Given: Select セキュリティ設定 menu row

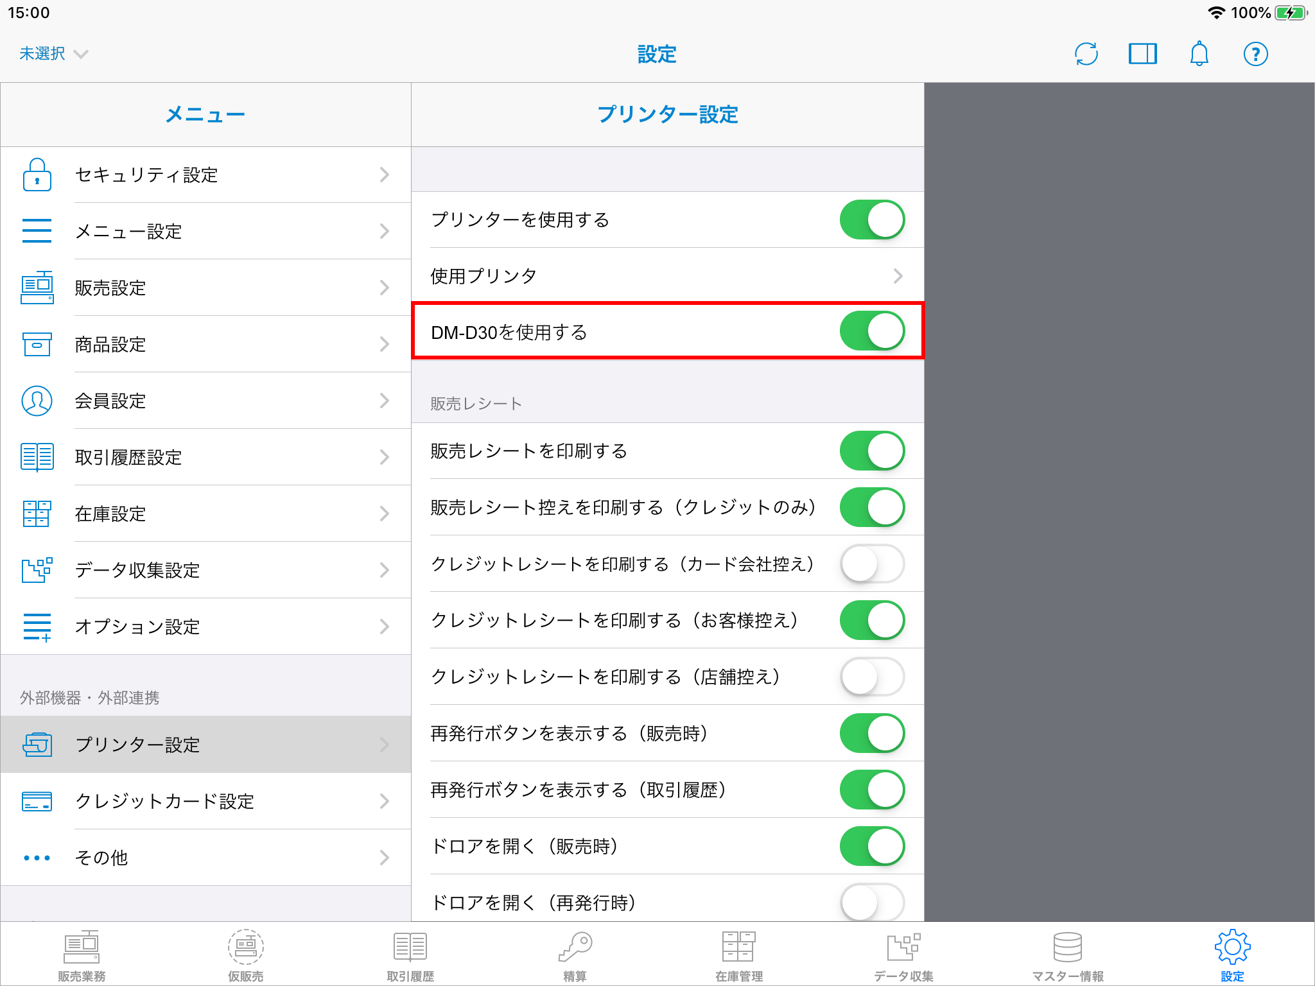Looking at the screenshot, I should pyautogui.click(x=205, y=175).
